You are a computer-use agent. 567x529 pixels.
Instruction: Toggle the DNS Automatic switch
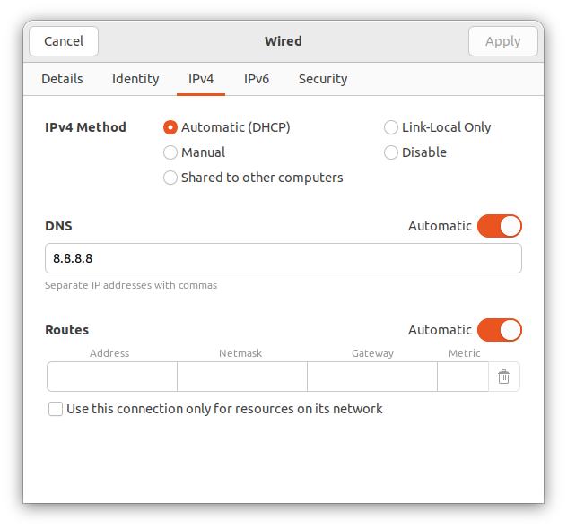[500, 226]
